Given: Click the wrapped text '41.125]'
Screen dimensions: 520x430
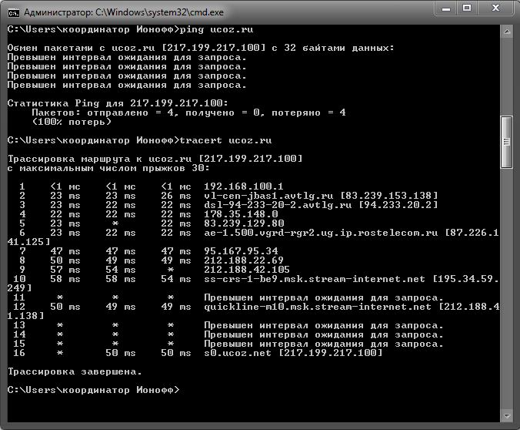Looking at the screenshot, I should pyautogui.click(x=28, y=241).
